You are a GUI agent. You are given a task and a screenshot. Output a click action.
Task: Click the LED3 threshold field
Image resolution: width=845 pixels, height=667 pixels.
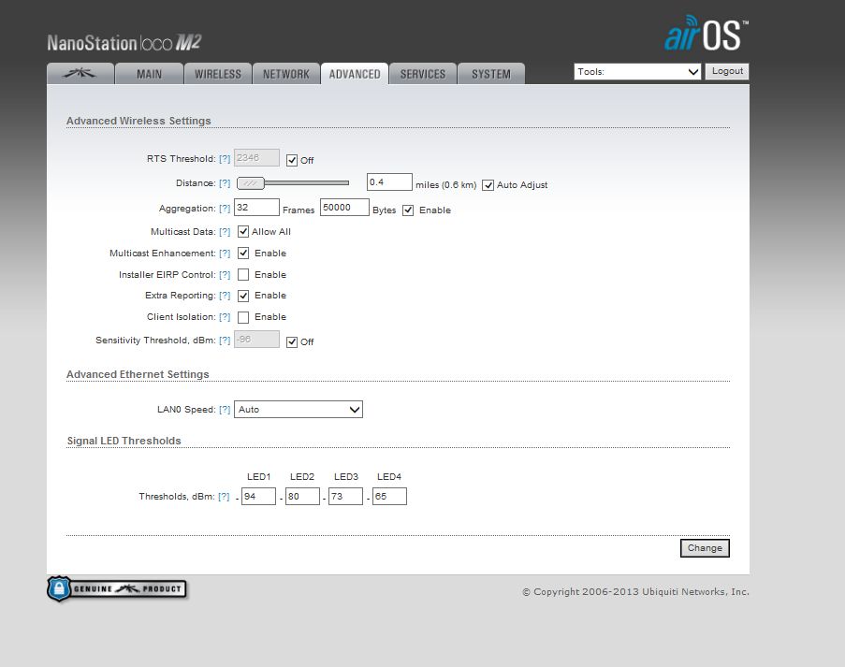pyautogui.click(x=345, y=496)
